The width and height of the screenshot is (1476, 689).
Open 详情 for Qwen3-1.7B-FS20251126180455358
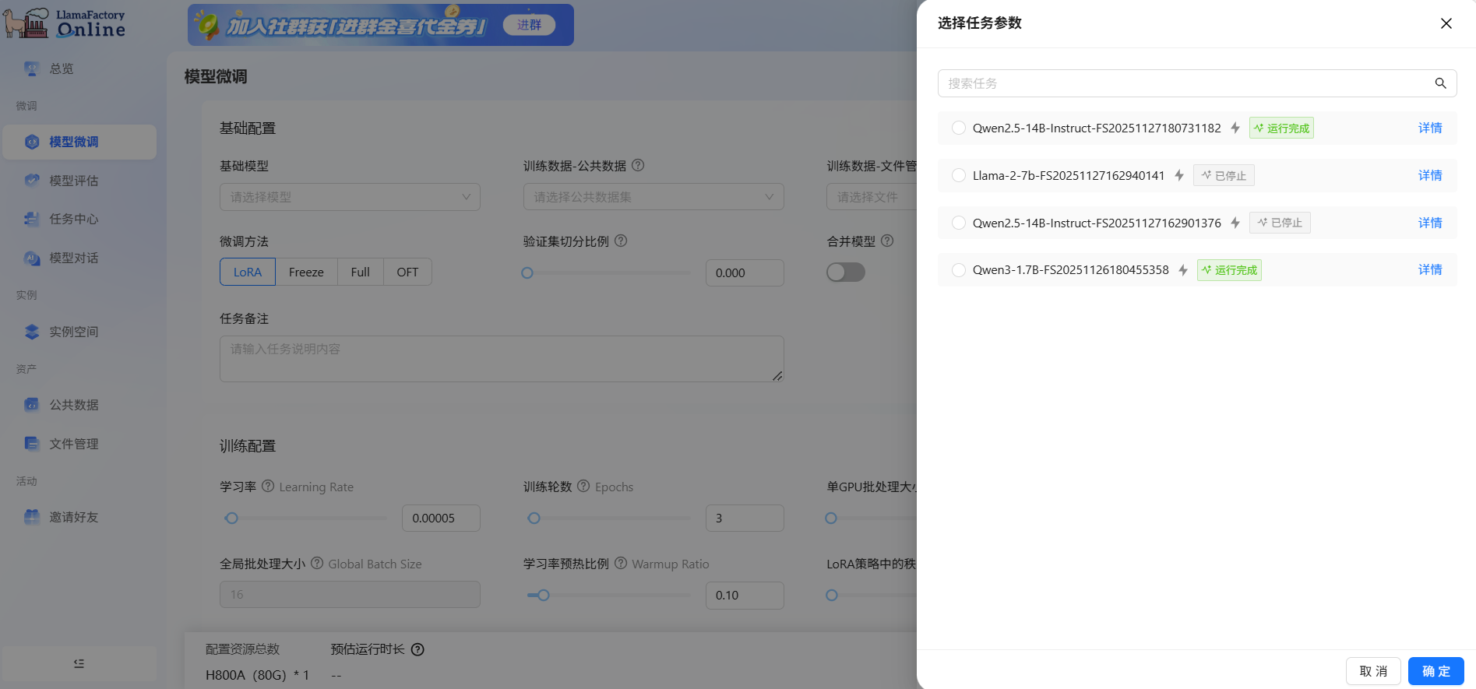tap(1430, 269)
